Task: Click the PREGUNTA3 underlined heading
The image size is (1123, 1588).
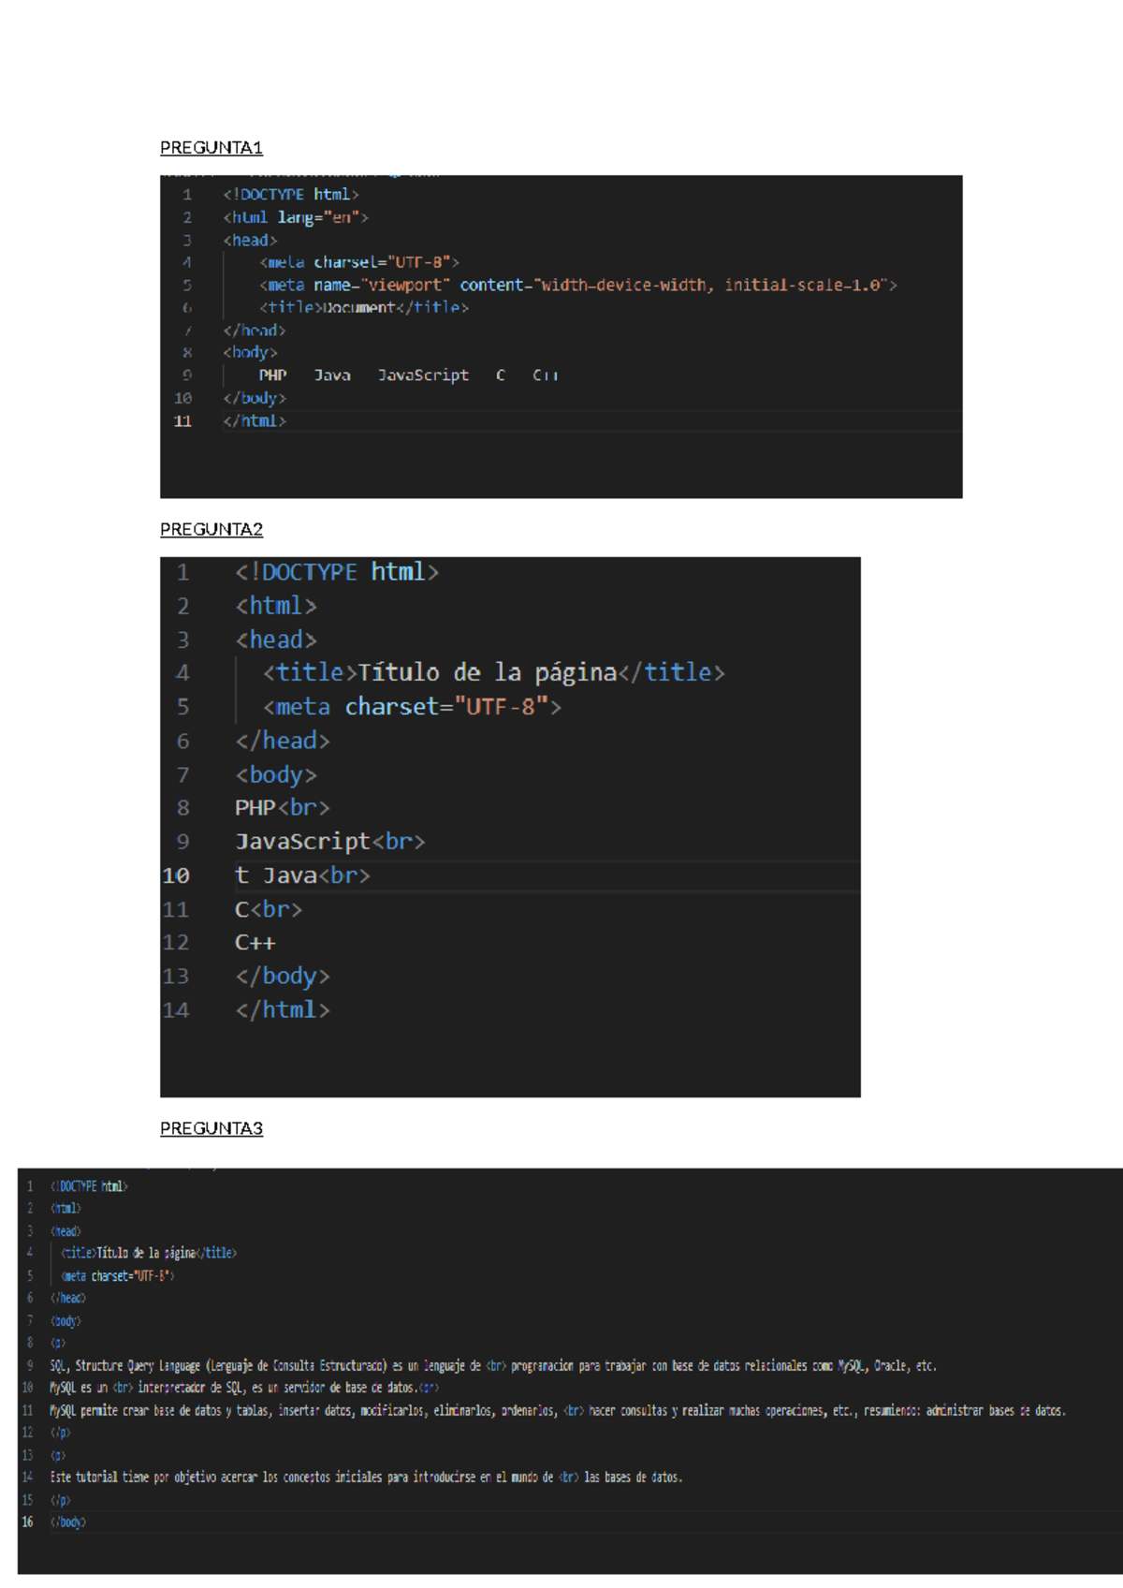Action: [211, 1128]
